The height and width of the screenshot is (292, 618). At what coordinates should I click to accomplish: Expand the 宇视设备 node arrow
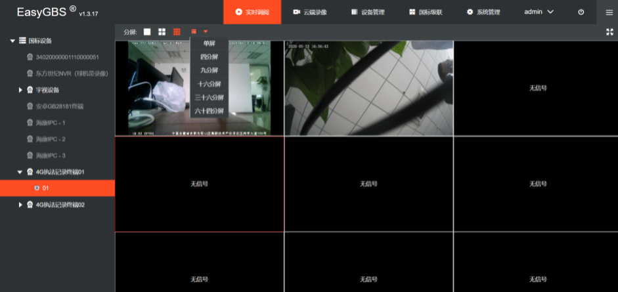point(20,90)
